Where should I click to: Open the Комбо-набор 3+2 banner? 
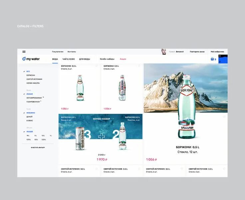click(x=101, y=127)
